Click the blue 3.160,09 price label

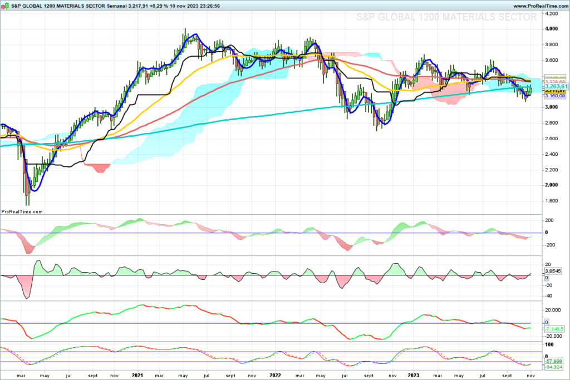(x=555, y=96)
